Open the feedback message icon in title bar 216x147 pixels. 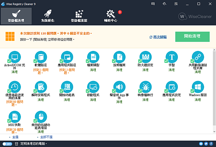(153, 4)
